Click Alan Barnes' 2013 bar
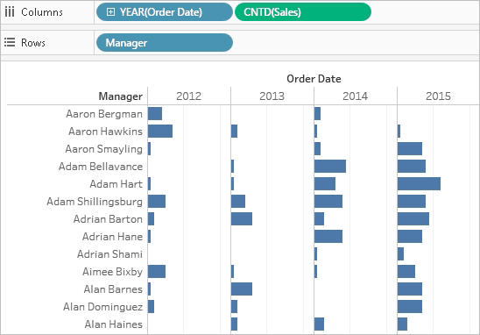The height and width of the screenshot is (335, 480). tap(242, 289)
